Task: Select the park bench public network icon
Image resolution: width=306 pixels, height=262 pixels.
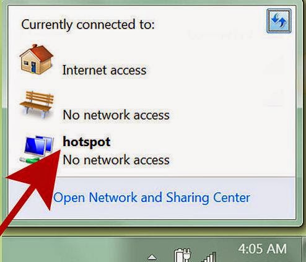Action: point(37,105)
